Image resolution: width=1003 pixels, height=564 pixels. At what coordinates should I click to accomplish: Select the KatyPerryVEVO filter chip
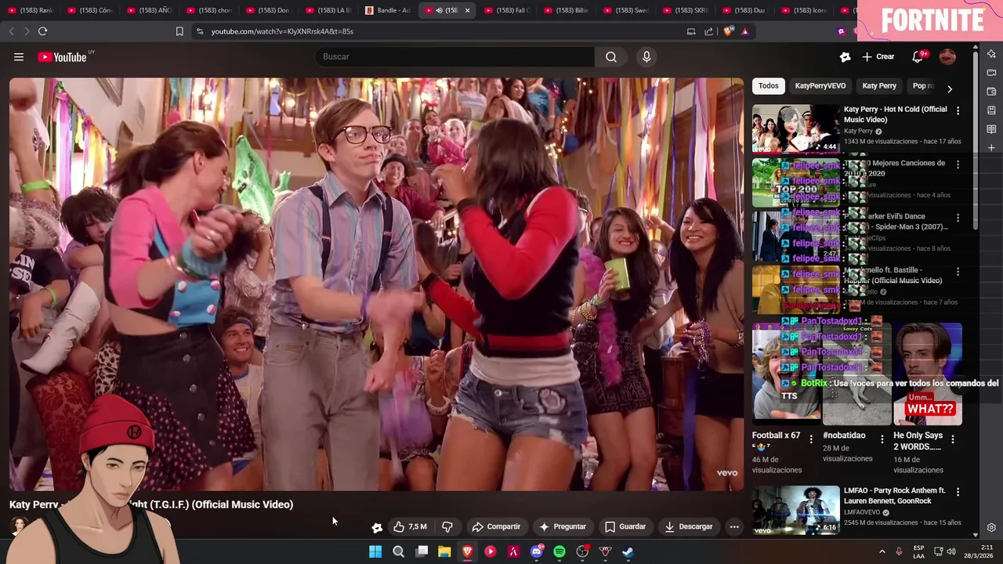point(820,85)
